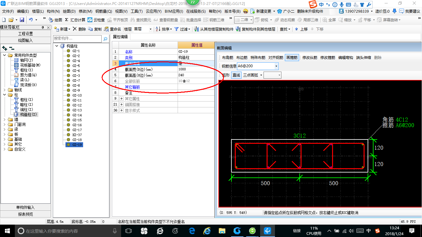Screen dimensions: 422x237
Task: Click the hard-hat avatar icon in menu bar
Action: click(x=246, y=11)
